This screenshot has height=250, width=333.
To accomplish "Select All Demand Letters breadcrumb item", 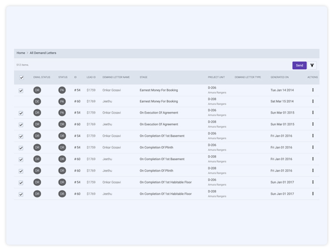I will [x=43, y=53].
